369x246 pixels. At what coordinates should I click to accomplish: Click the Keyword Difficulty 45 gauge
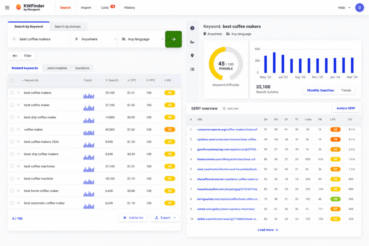coord(226,64)
